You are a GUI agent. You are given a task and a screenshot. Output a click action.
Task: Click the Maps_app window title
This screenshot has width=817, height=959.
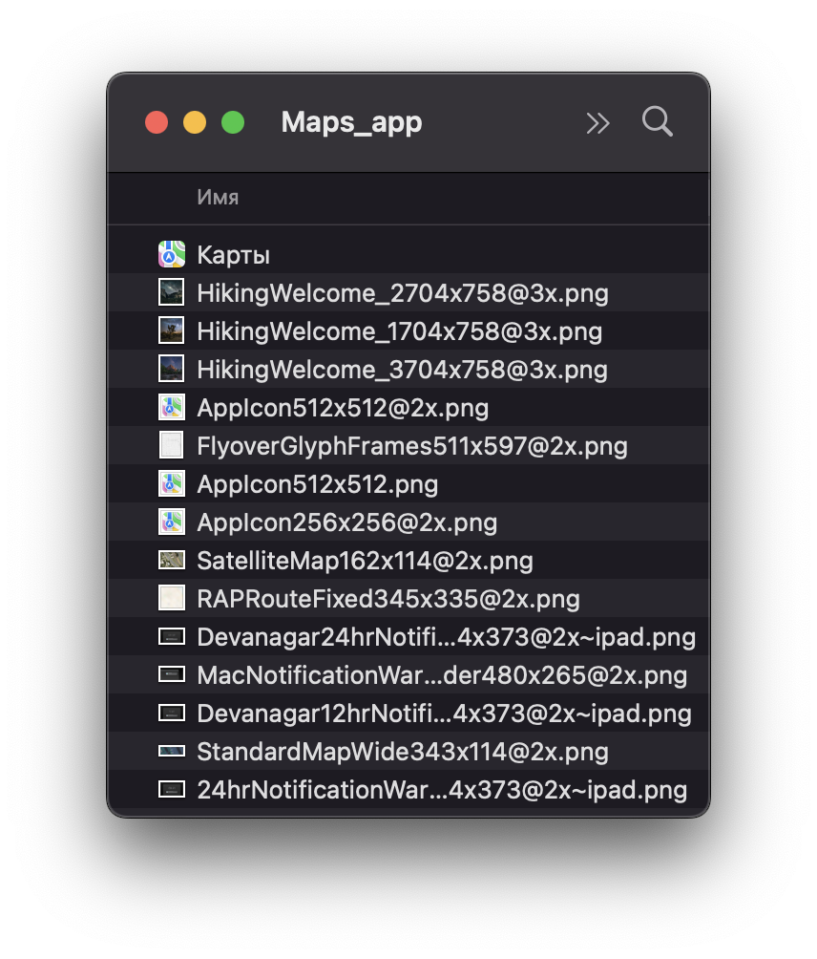351,122
